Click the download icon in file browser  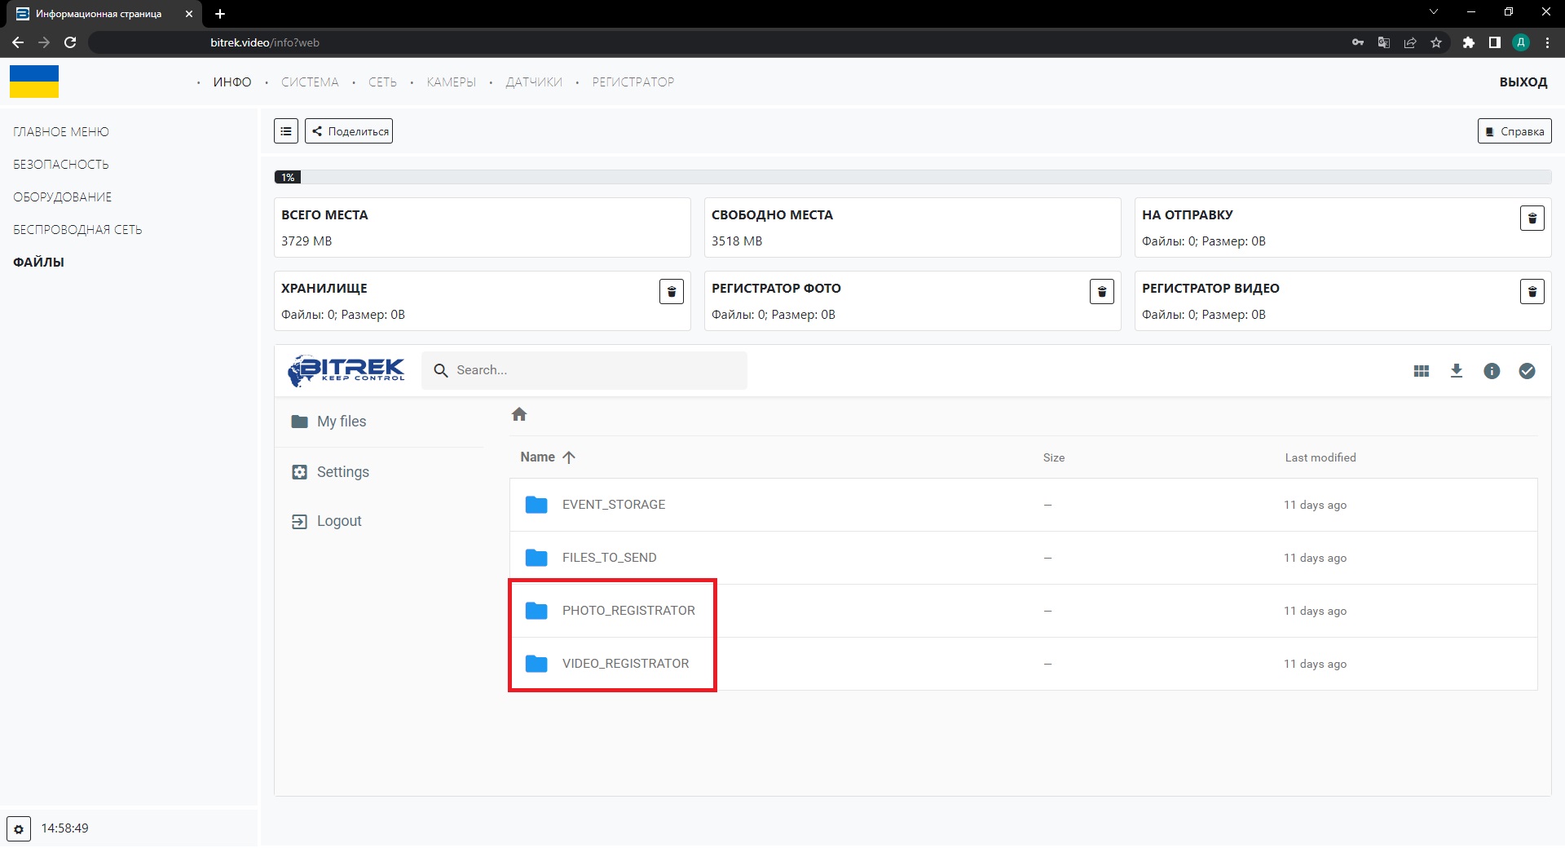click(x=1456, y=371)
